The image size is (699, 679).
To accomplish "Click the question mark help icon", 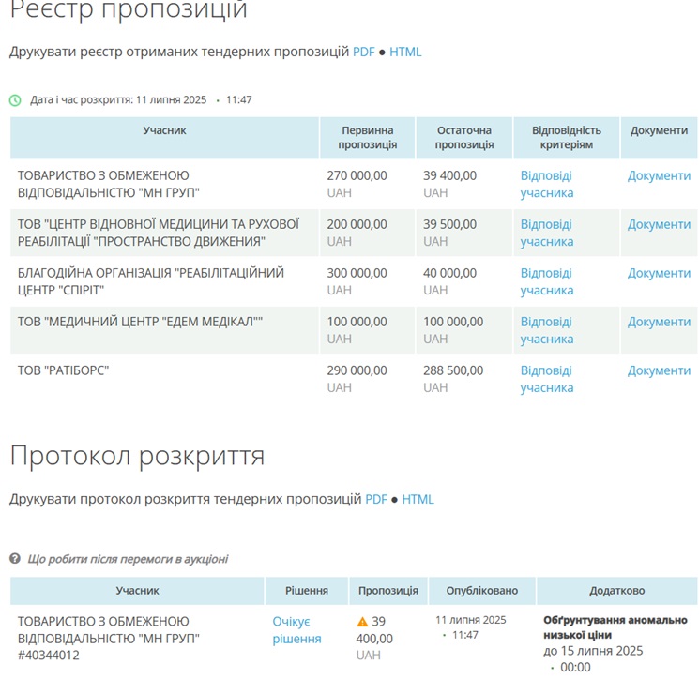I will (15, 559).
